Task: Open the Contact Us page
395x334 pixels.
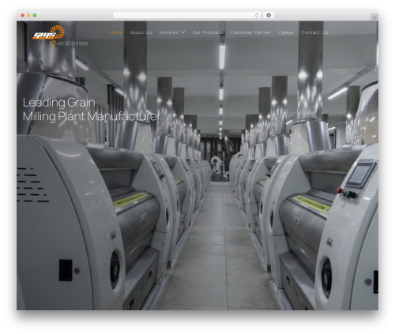Action: 314,32
